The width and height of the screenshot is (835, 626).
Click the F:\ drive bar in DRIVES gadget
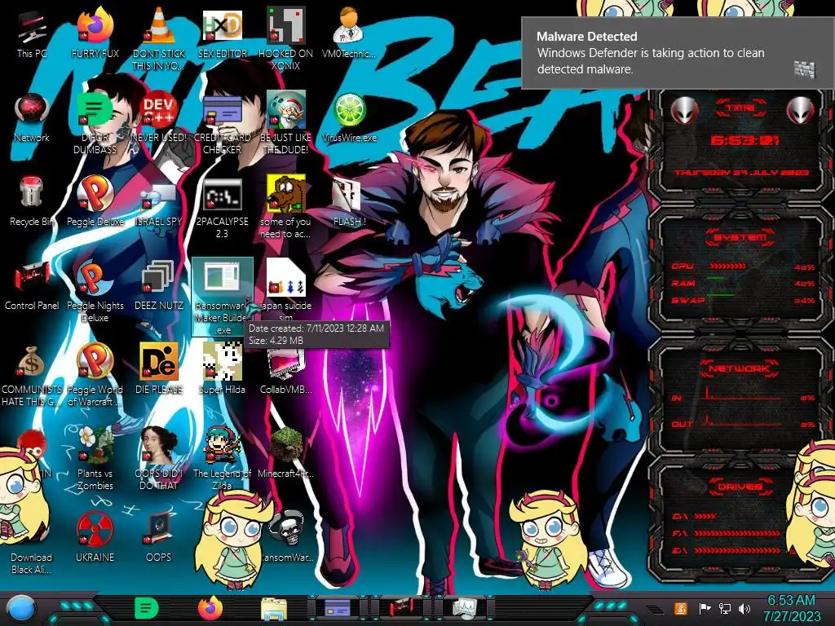(737, 533)
